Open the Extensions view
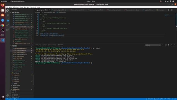The image size is (177, 100). coord(7,30)
